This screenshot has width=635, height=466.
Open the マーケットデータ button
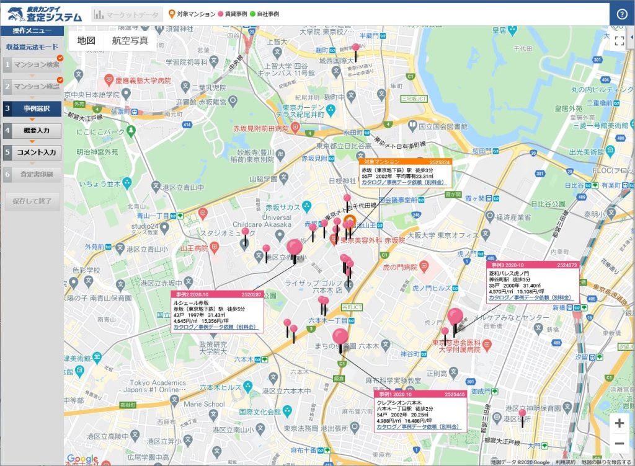click(x=127, y=14)
